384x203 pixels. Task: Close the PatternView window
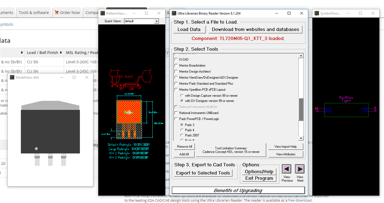click(159, 13)
